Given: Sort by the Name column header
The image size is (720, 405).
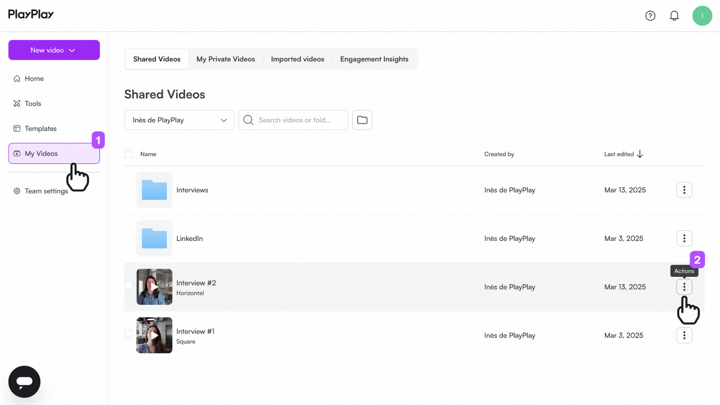Looking at the screenshot, I should pos(148,154).
